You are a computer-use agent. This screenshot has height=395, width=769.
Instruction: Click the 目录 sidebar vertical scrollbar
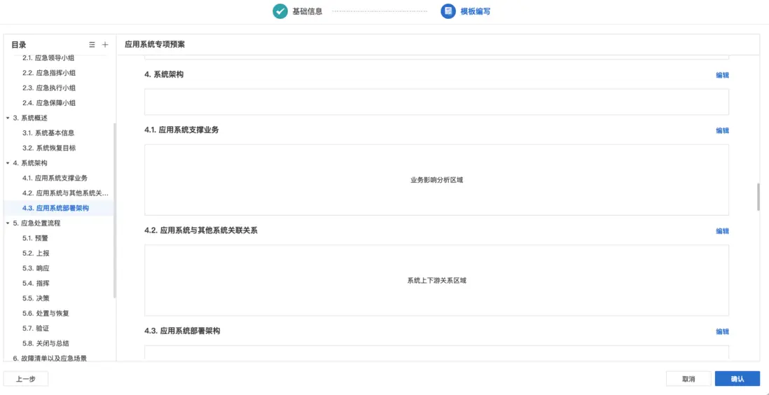click(115, 210)
